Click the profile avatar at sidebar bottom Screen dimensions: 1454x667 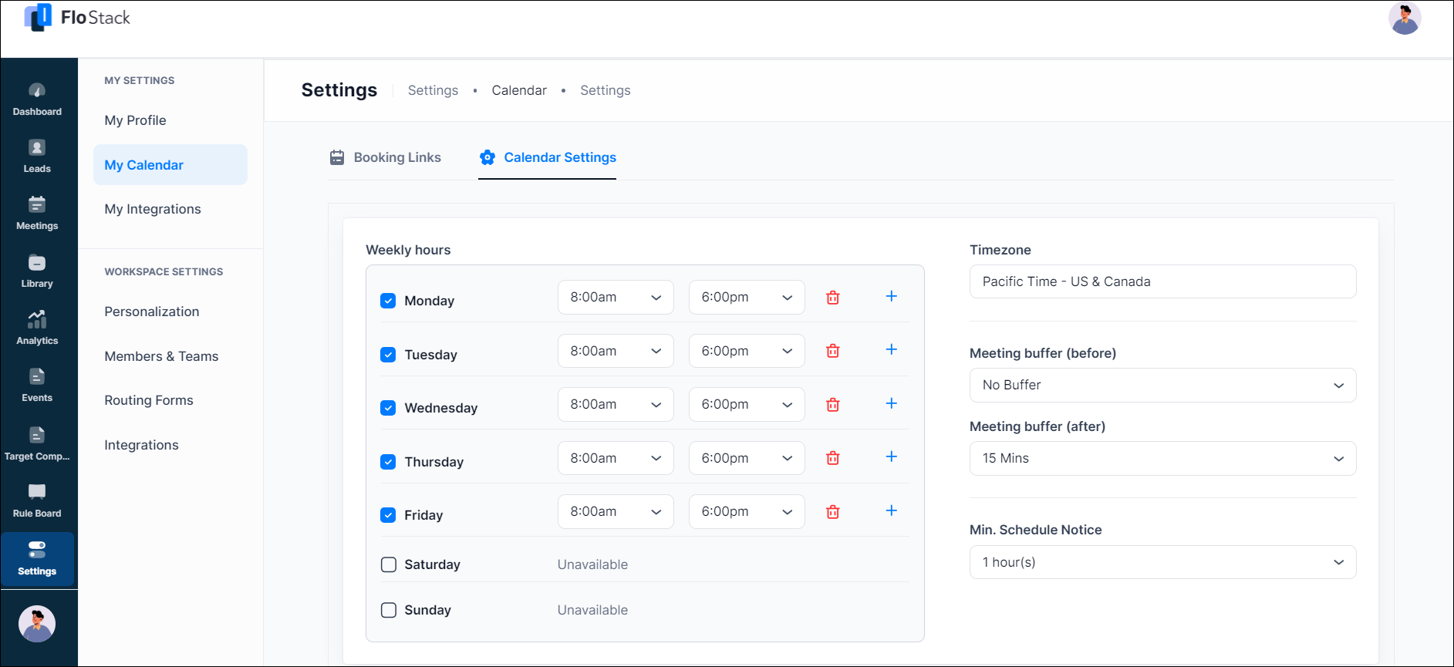pos(37,624)
